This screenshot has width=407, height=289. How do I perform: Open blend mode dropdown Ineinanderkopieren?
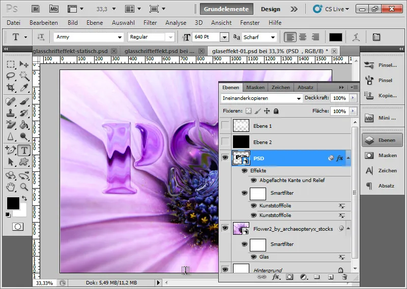pyautogui.click(x=261, y=98)
